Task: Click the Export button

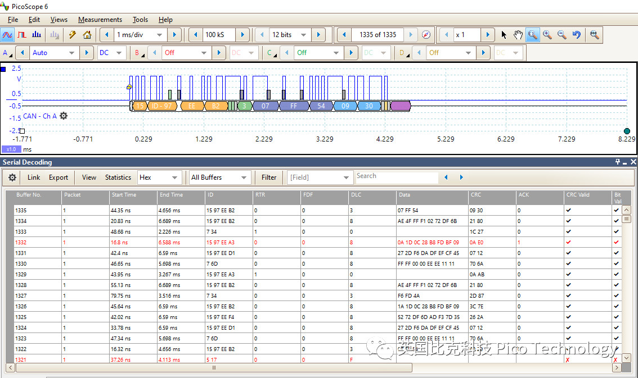Action: pyautogui.click(x=59, y=177)
